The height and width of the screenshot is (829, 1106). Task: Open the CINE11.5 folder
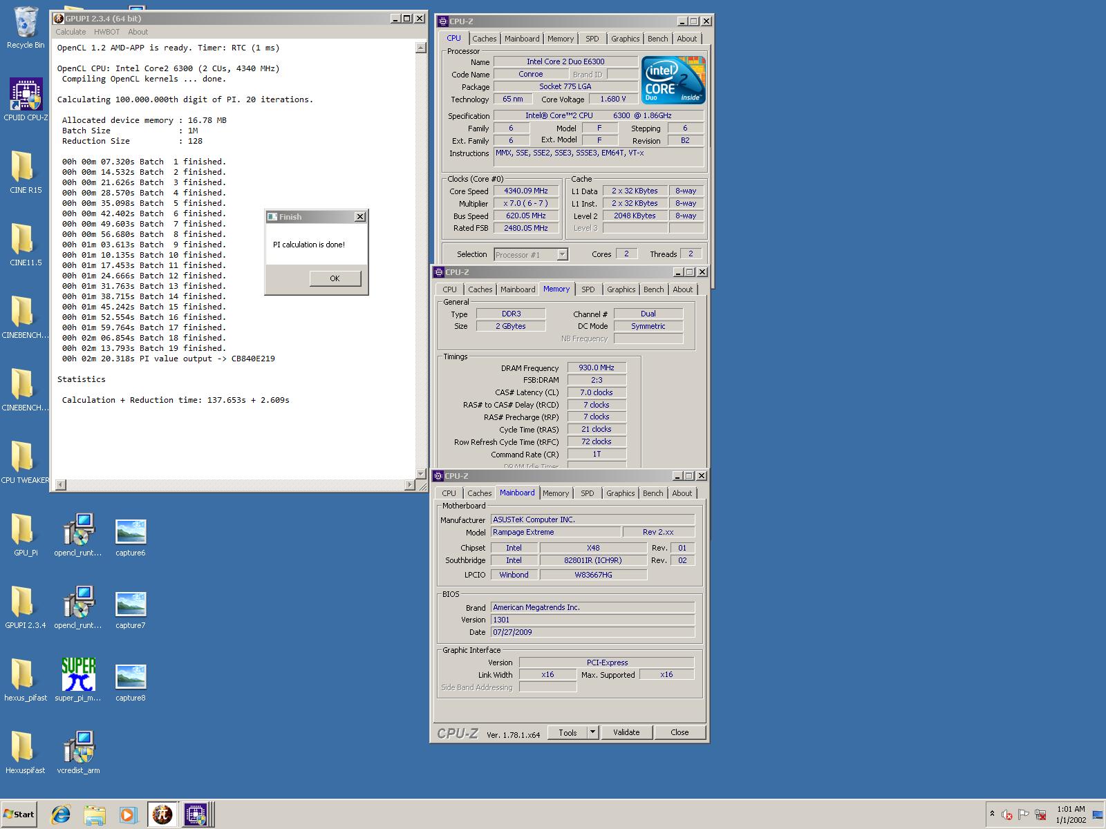click(x=26, y=245)
